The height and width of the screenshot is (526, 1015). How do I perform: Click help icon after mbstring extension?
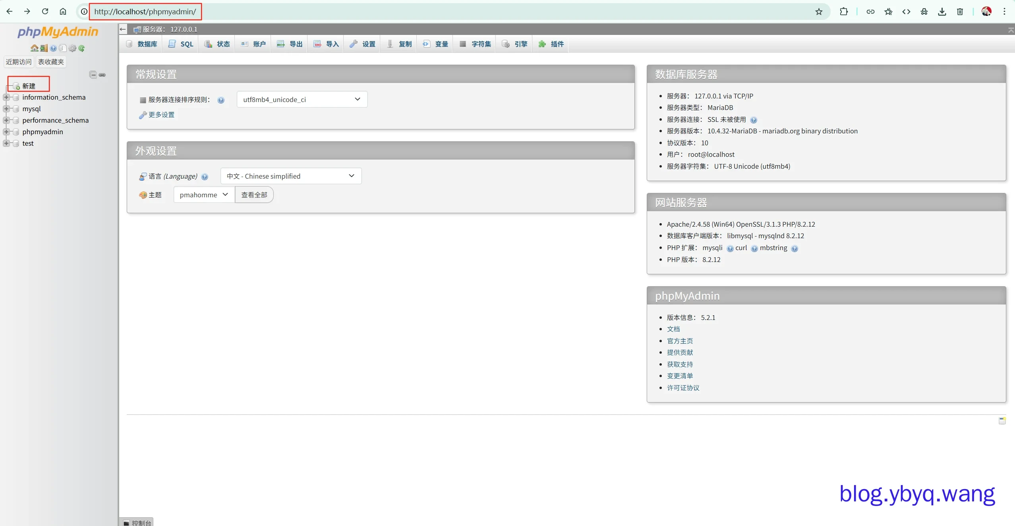(794, 249)
